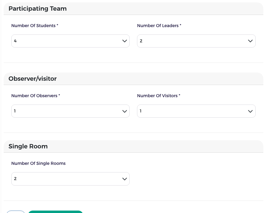
Task: Click the 'Number Of Observers *' label
Action: point(36,96)
